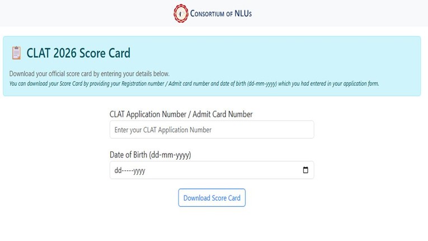Click the Consortium of NLUs header text
This screenshot has width=428, height=241.
click(221, 13)
